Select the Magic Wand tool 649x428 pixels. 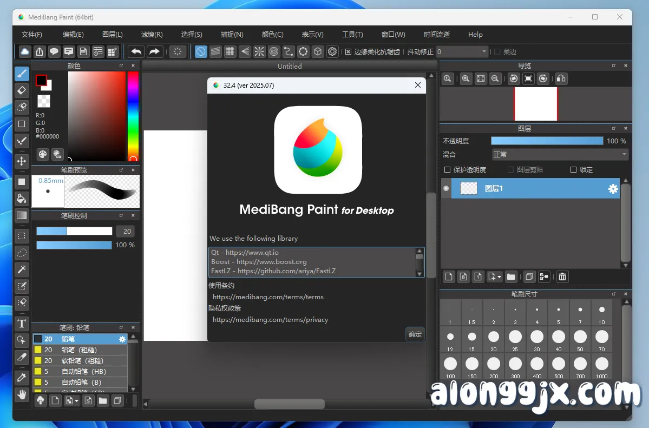(x=22, y=269)
